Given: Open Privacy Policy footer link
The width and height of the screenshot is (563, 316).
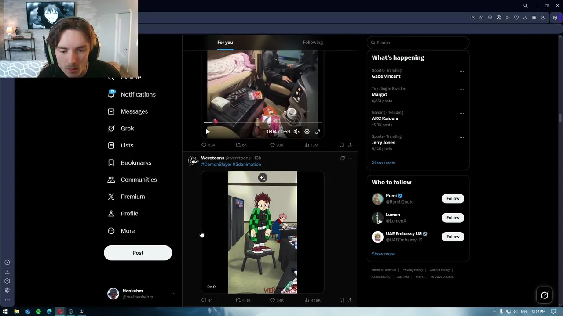Looking at the screenshot, I should [413, 270].
